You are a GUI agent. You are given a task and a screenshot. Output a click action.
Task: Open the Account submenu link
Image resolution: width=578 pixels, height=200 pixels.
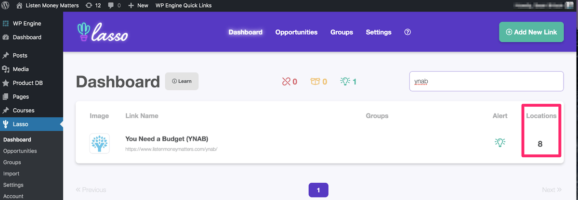[13, 196]
